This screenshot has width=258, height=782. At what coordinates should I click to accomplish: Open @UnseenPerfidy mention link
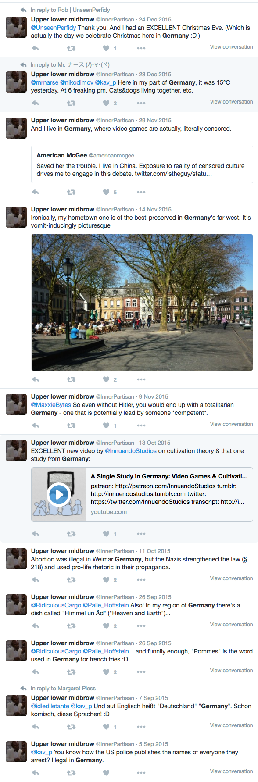coord(54,28)
